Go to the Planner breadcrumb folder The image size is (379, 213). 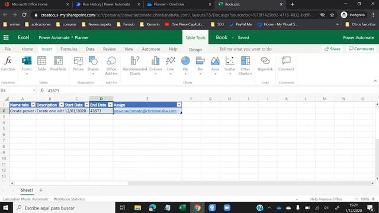(x=82, y=37)
